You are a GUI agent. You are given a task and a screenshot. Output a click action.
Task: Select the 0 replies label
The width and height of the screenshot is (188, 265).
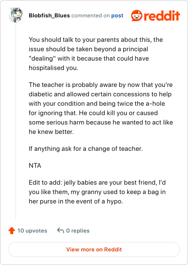(x=78, y=231)
